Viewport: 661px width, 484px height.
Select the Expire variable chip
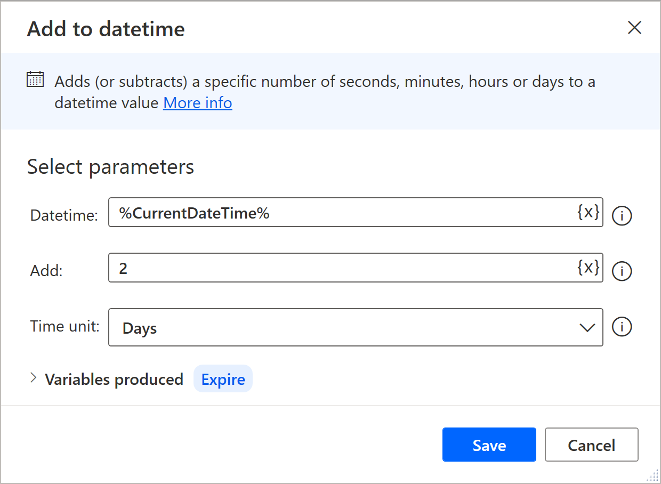[223, 380]
